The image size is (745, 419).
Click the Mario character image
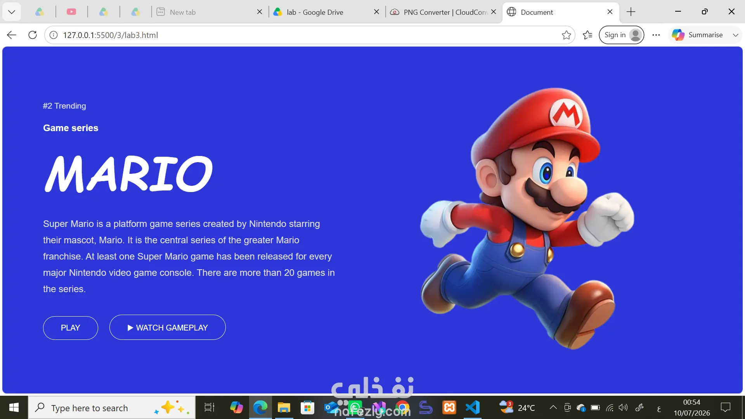(x=527, y=218)
